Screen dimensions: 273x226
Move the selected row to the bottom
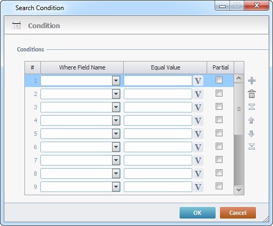(x=252, y=146)
